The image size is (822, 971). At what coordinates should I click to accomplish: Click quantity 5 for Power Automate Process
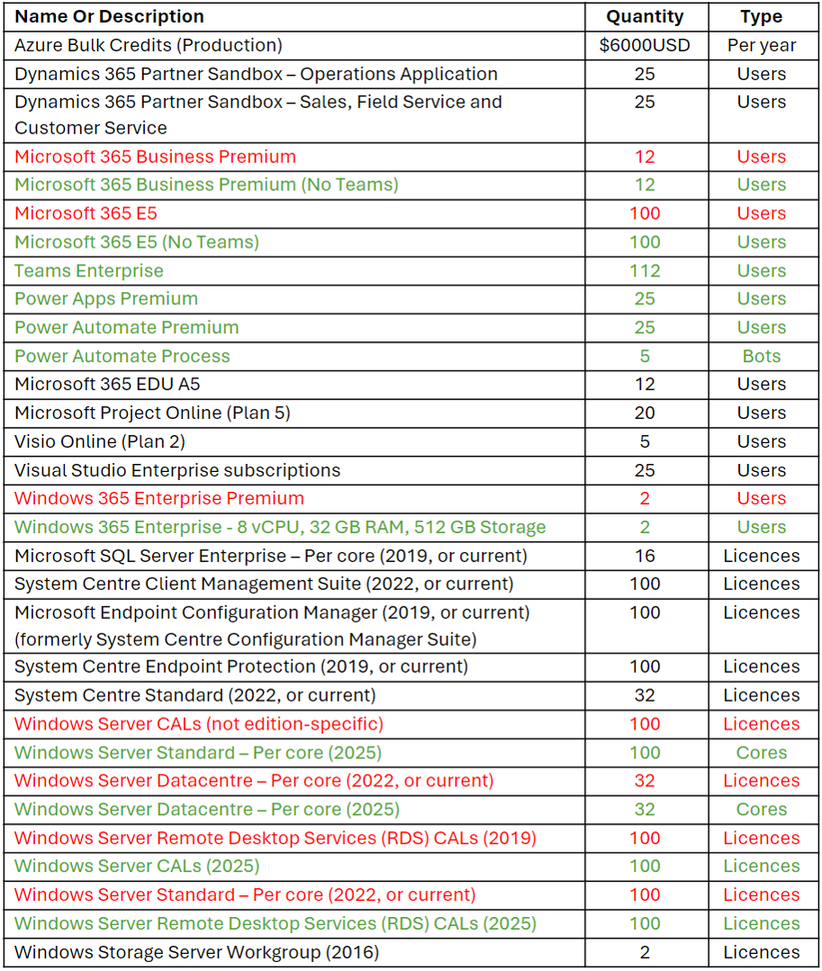tap(645, 356)
